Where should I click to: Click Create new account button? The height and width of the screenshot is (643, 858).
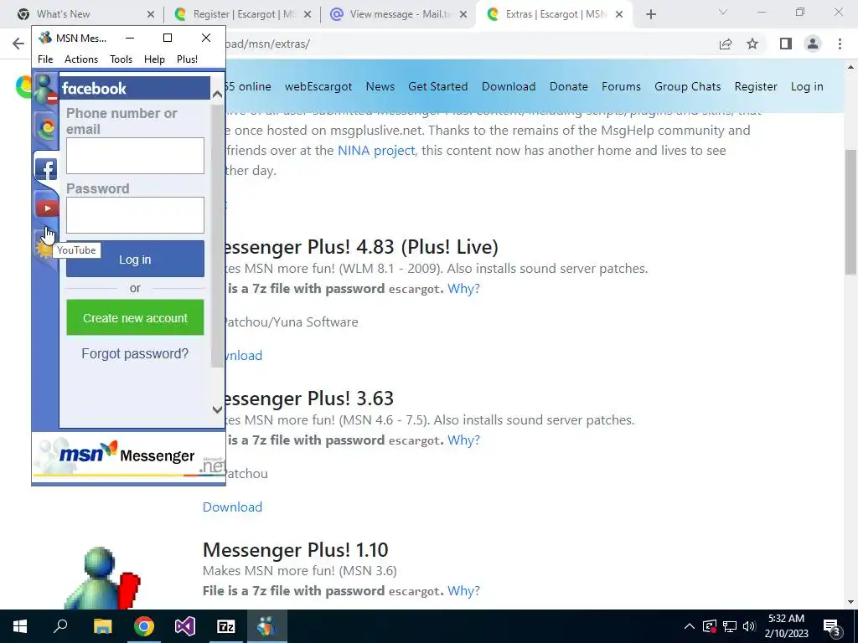135,317
